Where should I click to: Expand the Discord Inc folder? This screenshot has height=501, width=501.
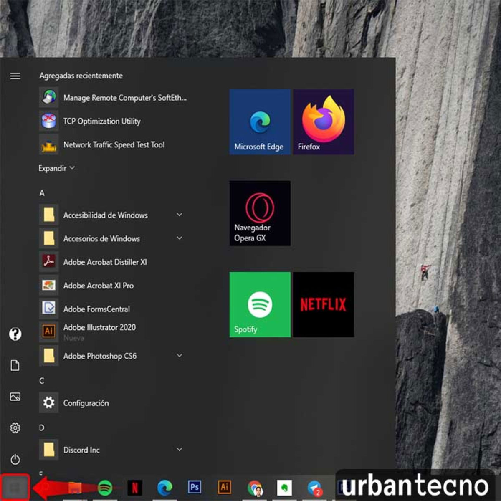[81, 450]
